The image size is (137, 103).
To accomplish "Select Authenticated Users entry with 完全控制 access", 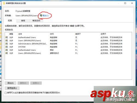I will (x=27, y=37).
